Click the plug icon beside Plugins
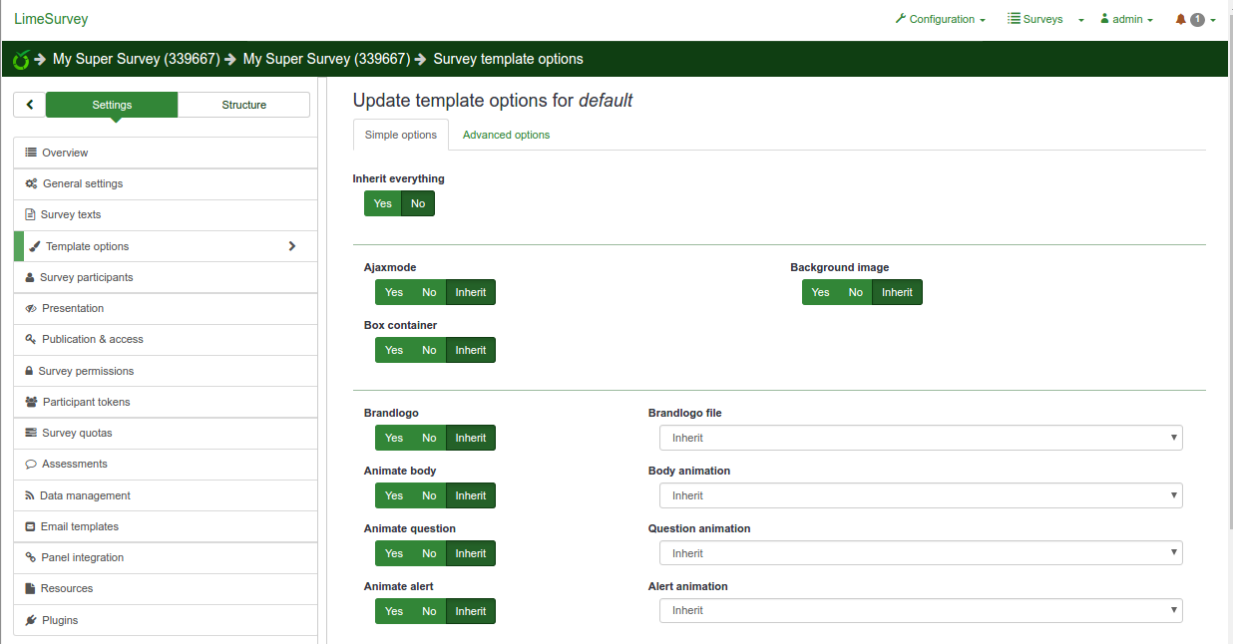Image resolution: width=1233 pixels, height=644 pixels. click(31, 620)
